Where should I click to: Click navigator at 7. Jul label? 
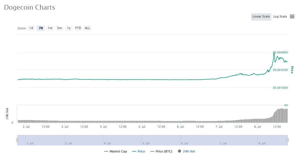(x=223, y=143)
